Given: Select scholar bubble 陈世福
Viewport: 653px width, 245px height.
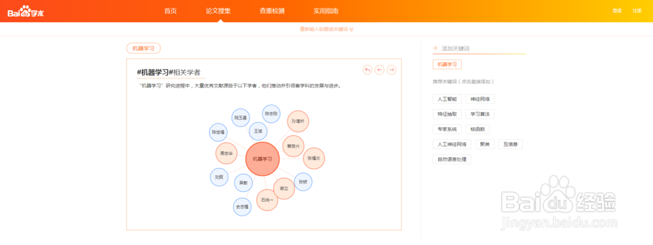Looking at the screenshot, I should [x=218, y=132].
